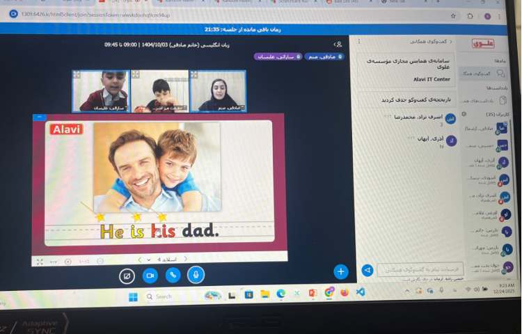The height and width of the screenshot is (334, 522).
Task: Select the صادقی، صنم webcam thumbnail
Action: [218, 91]
